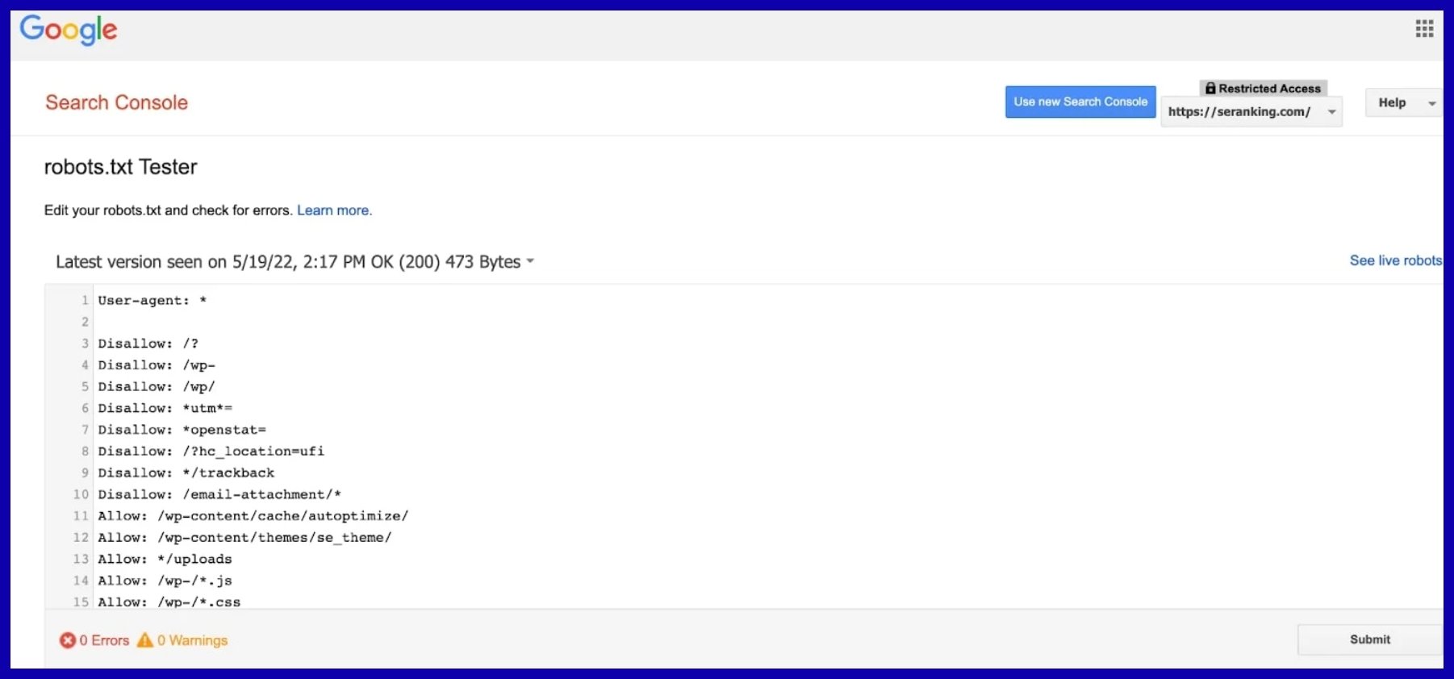Click the Google logo

tap(69, 30)
